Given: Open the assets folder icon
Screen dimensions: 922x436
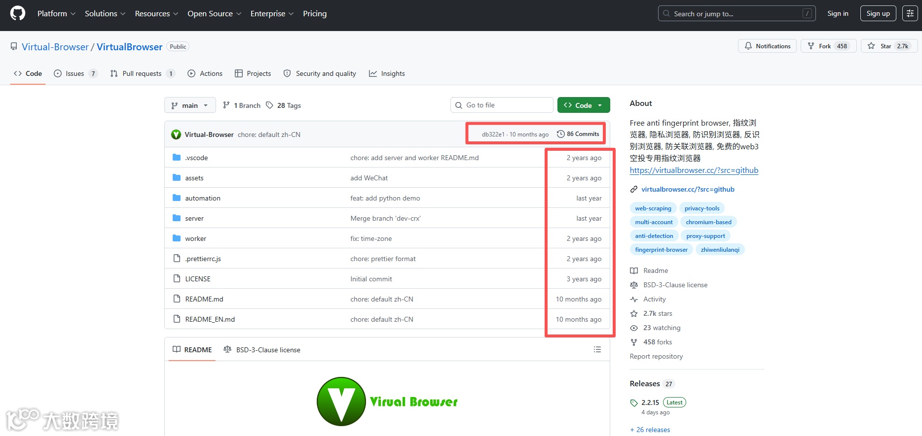Looking at the screenshot, I should coord(177,178).
